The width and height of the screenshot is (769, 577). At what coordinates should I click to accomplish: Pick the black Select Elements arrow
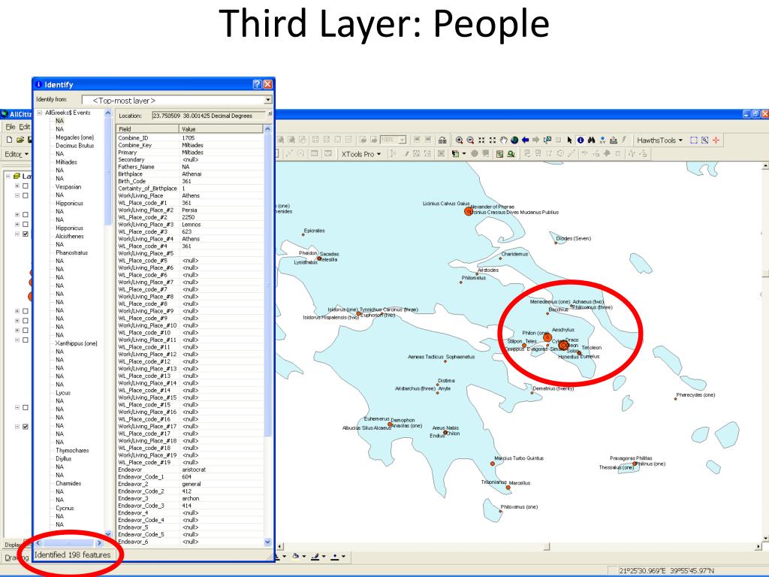point(569,140)
